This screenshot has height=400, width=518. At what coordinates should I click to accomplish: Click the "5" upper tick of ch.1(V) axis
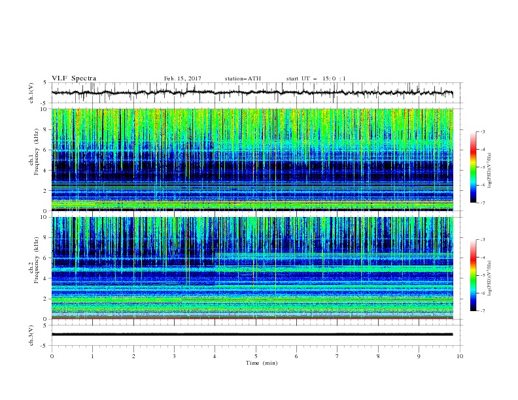click(45, 83)
